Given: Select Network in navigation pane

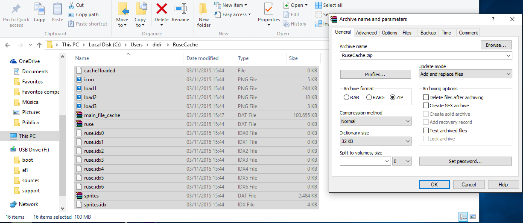Looking at the screenshot, I should tap(28, 204).
